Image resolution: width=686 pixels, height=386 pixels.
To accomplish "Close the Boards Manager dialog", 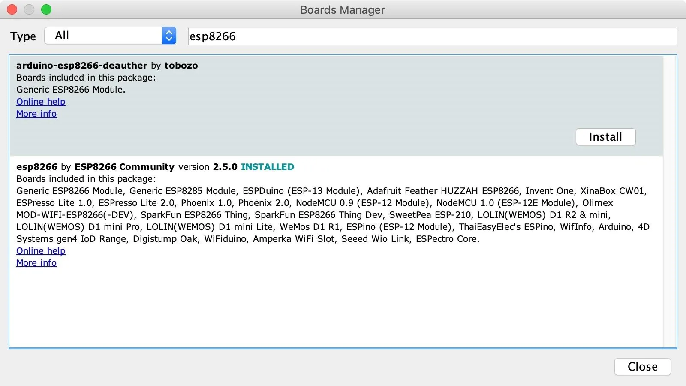I will 642,367.
